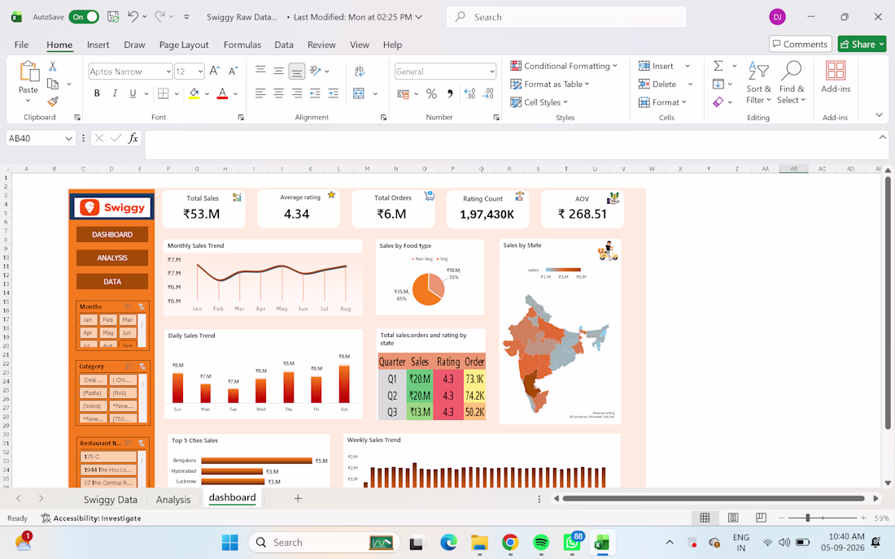Align text to the right
This screenshot has width=895, height=559.
click(x=297, y=93)
